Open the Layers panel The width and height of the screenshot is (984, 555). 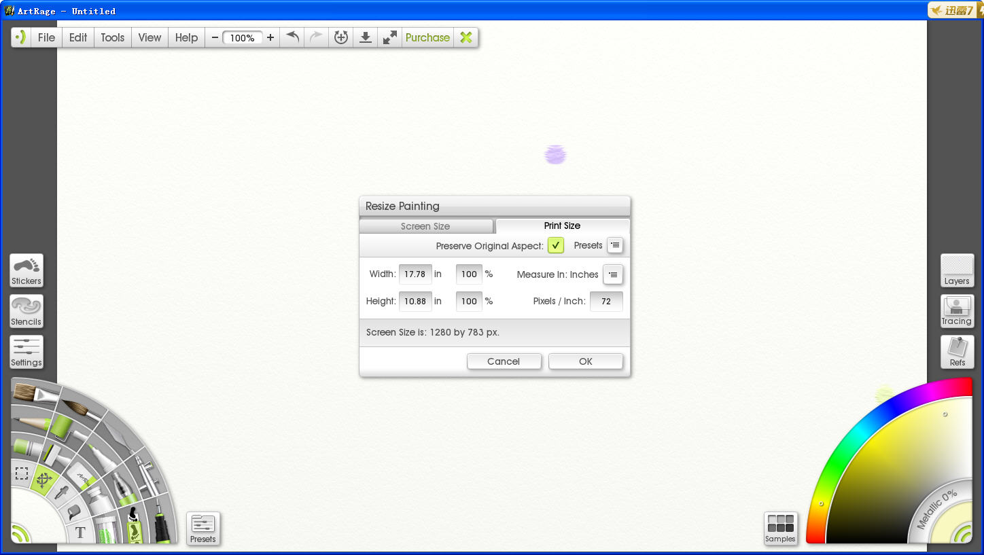pos(957,270)
